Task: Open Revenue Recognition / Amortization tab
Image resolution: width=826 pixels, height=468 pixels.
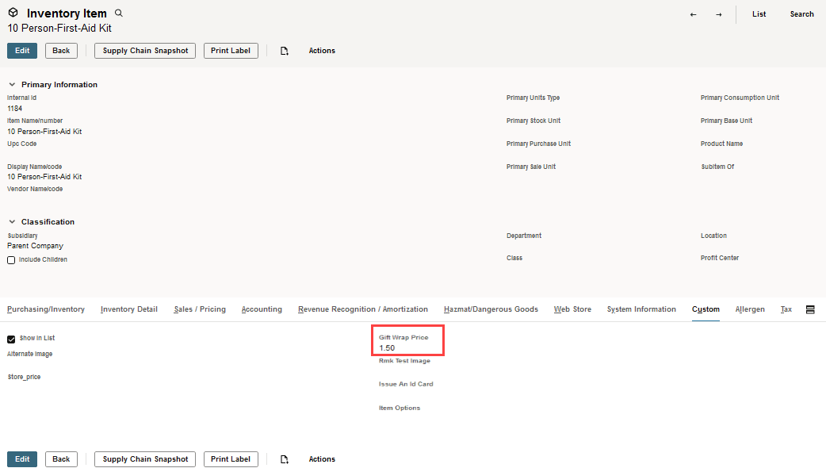Action: coord(363,309)
